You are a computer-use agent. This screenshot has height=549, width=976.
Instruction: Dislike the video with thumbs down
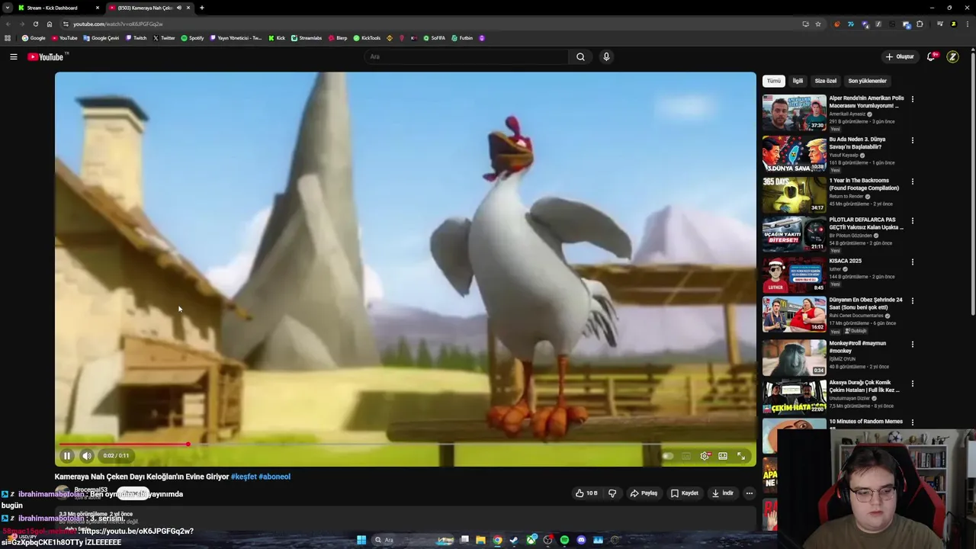pos(612,493)
